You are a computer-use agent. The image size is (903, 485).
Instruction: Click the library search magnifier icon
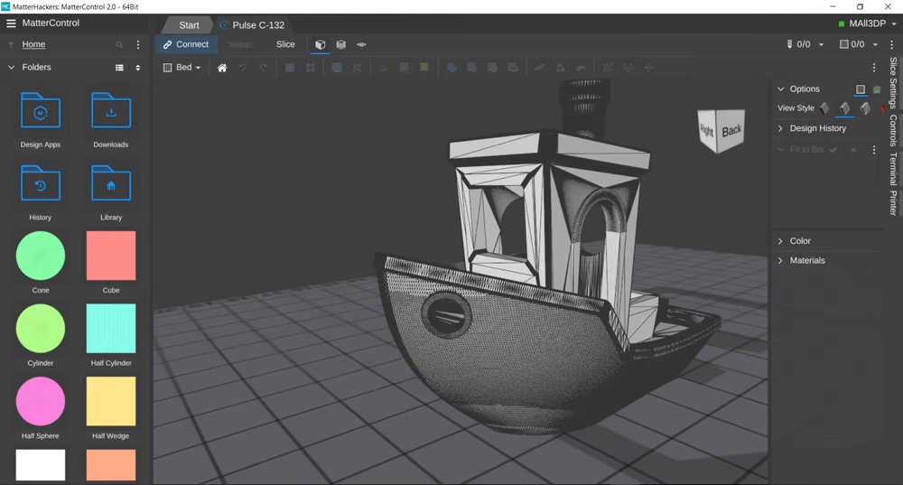tap(119, 44)
